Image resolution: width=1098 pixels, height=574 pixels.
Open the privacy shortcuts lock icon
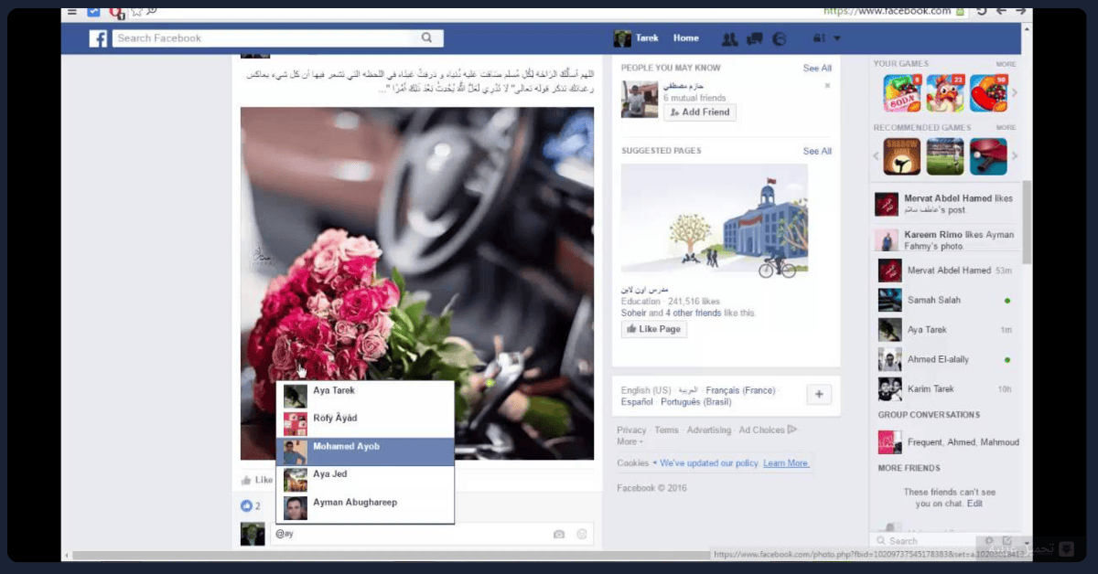(x=818, y=38)
